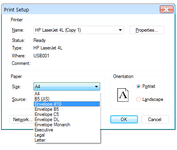Choose Executive paper size

67,130
